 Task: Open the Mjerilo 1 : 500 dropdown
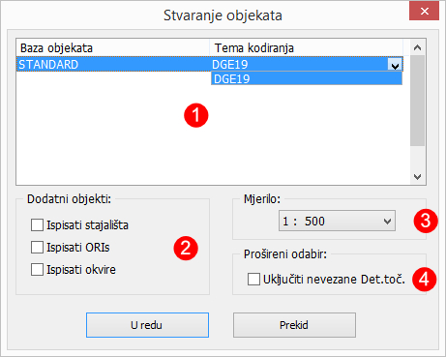pos(337,221)
